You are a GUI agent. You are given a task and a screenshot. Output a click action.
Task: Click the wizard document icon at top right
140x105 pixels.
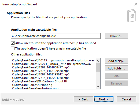tap(131, 16)
